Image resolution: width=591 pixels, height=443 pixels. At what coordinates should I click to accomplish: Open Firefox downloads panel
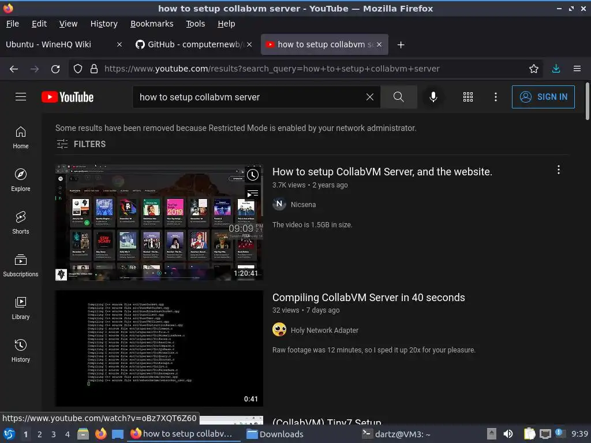(x=556, y=69)
